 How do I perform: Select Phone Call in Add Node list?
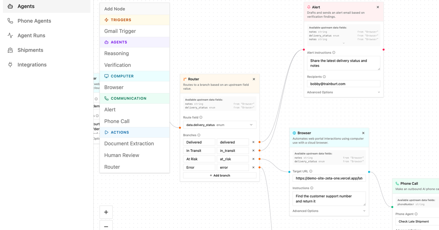click(x=135, y=121)
